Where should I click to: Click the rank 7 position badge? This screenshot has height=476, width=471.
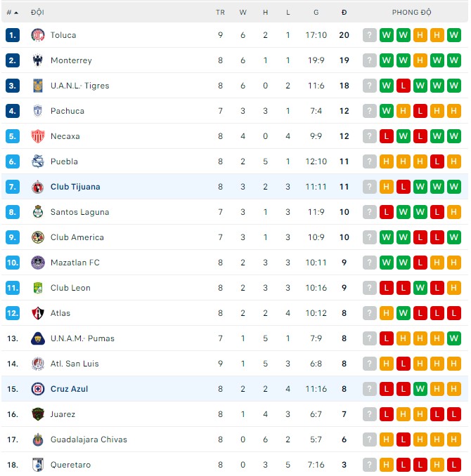point(12,187)
